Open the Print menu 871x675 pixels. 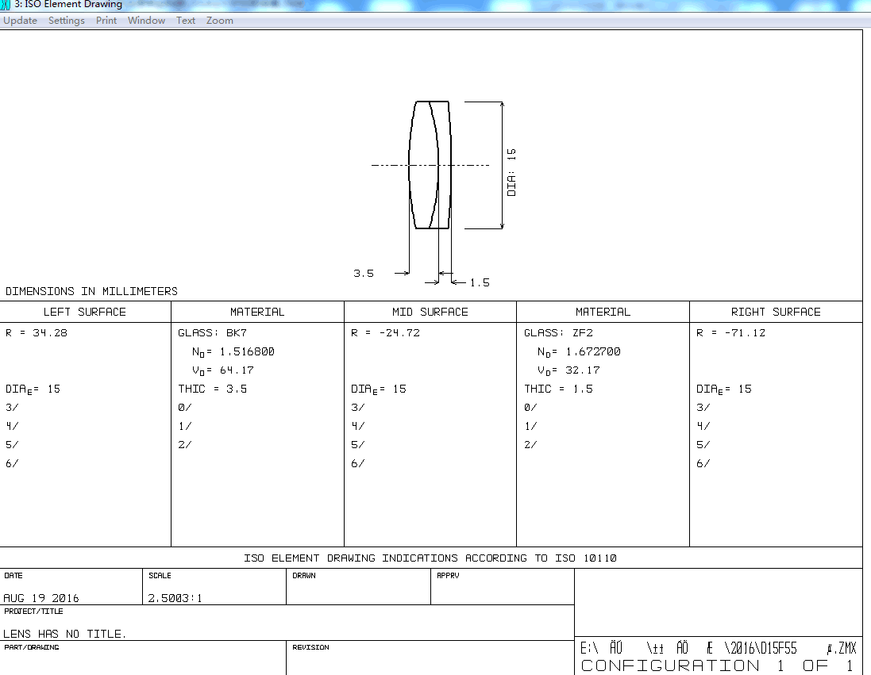tap(106, 21)
